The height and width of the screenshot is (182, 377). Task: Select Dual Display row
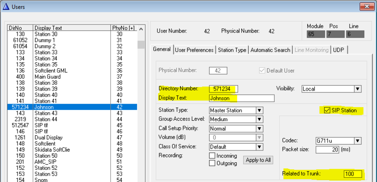72,138
